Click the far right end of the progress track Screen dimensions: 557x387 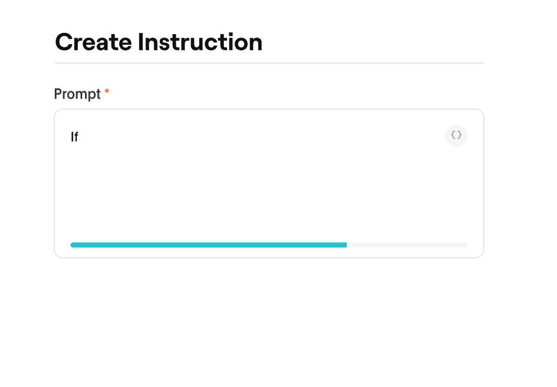point(465,245)
